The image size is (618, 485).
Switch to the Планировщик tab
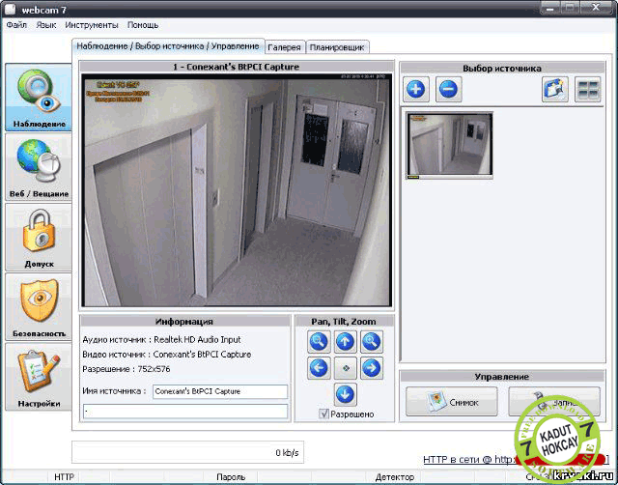tap(337, 47)
